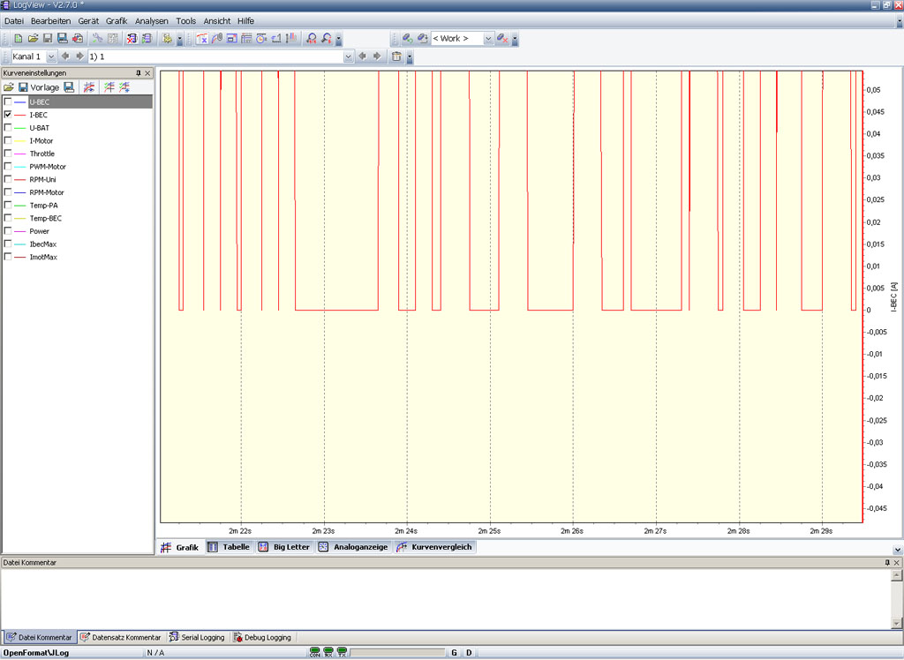Open the dataset '1) 1' dropdown

click(x=348, y=56)
